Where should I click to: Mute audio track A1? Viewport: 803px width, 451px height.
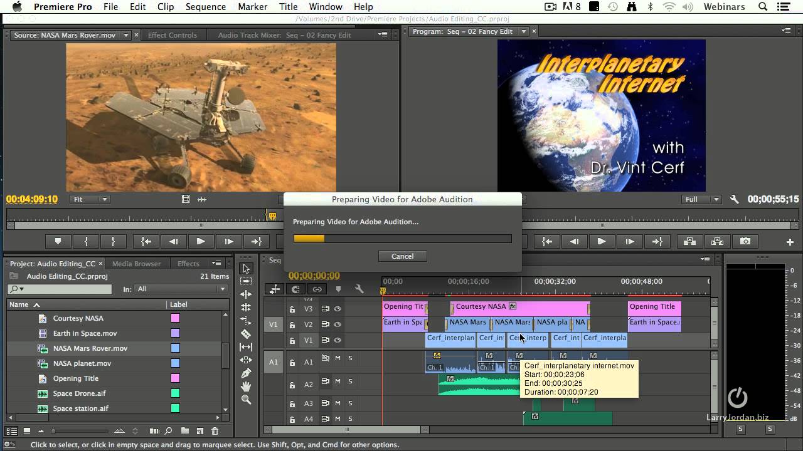(x=338, y=358)
